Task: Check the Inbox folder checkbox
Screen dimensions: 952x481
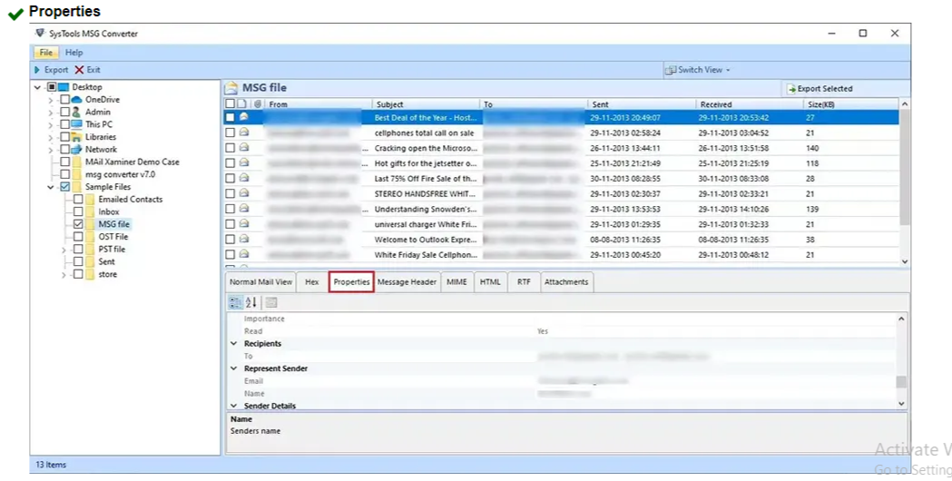Action: click(78, 211)
